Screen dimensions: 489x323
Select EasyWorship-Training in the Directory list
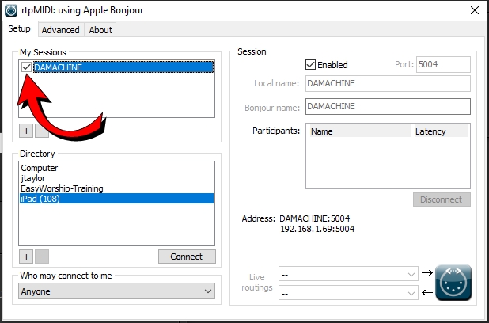(x=116, y=188)
